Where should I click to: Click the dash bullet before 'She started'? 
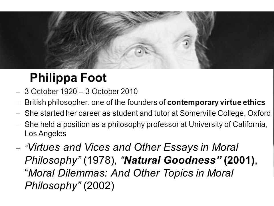[18, 114]
